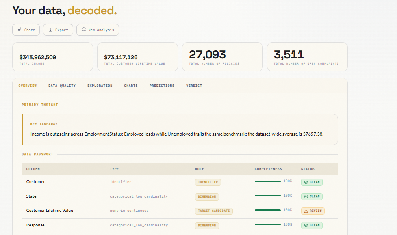The image size is (397, 235).
Task: Click the CLEAN status badge for State
Action: pyautogui.click(x=312, y=196)
